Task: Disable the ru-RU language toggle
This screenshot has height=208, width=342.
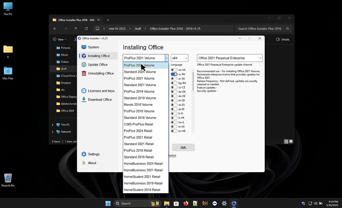Action: tap(174, 74)
